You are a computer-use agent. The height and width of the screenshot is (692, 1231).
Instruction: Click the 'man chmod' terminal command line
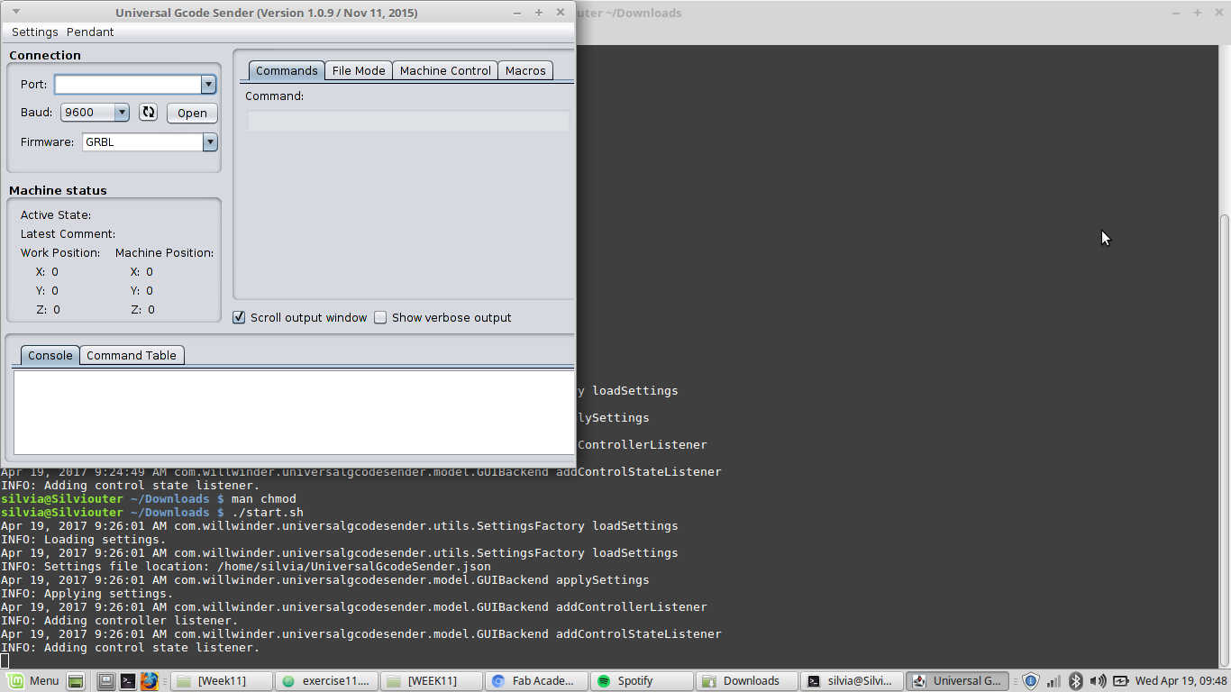148,498
